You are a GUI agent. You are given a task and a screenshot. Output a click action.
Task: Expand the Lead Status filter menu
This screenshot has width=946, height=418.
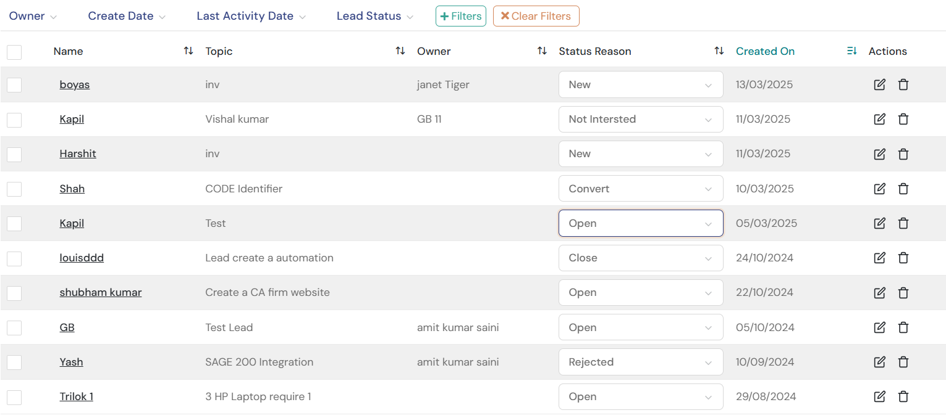click(374, 16)
